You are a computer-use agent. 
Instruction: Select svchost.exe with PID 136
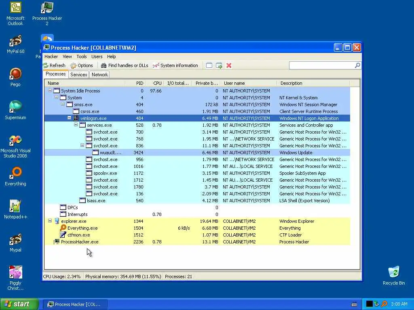[x=197, y=194]
